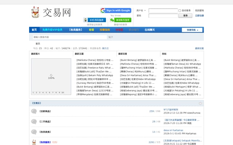This screenshot has width=233, height=145.
Task: Open the 免费升级VIP会员 navigation item
Action: pyautogui.click(x=52, y=30)
